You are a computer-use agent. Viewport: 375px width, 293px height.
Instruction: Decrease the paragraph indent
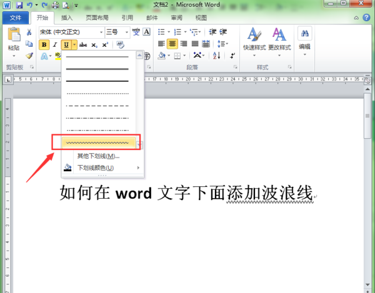[x=212, y=32]
